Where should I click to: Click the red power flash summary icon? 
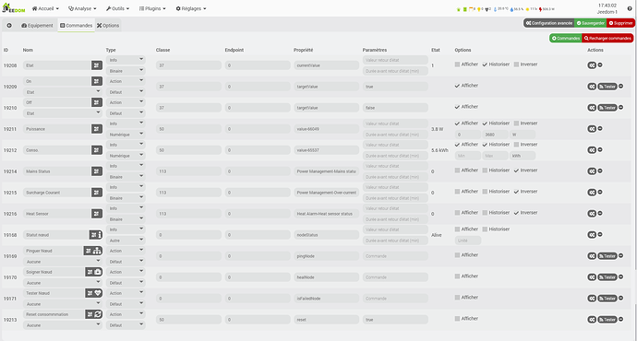540,9
